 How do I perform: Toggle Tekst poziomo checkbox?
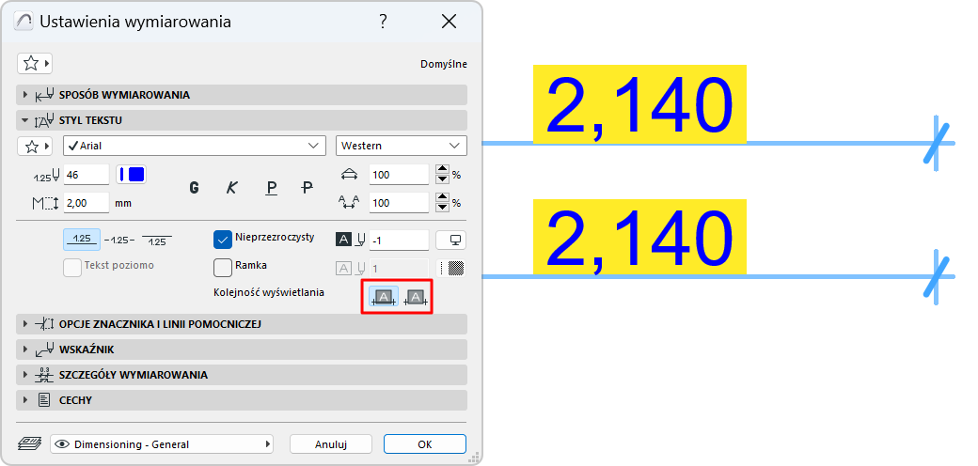72,267
